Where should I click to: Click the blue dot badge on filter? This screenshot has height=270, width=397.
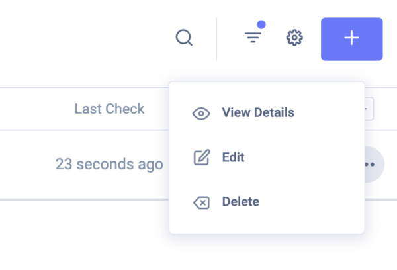(261, 25)
